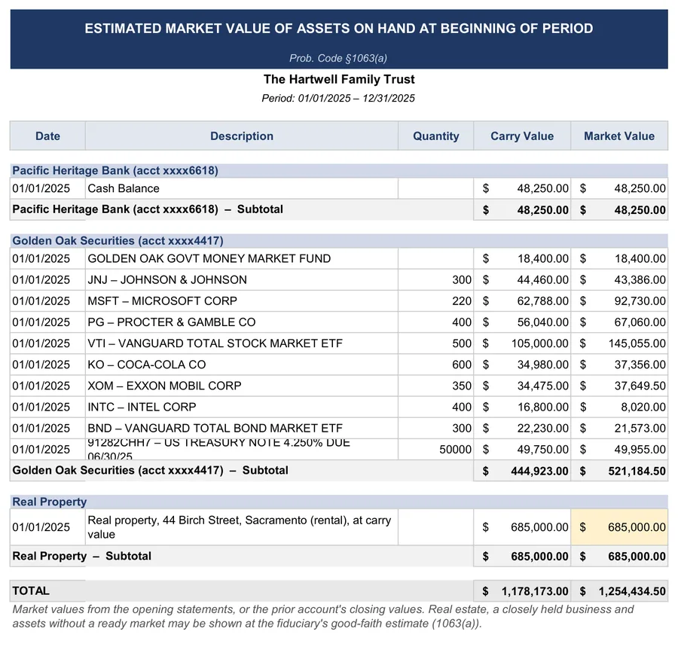
Task: Click the real property carry value 685,000.00
Action: tap(522, 526)
